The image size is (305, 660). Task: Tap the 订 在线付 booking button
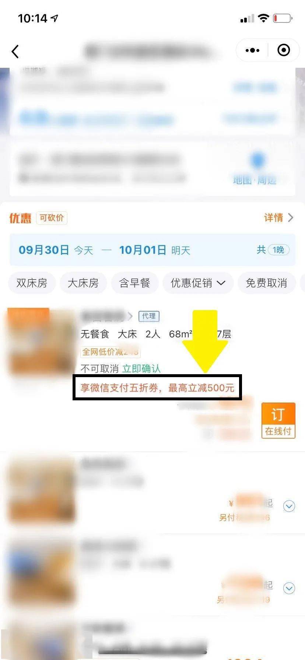pyautogui.click(x=278, y=421)
